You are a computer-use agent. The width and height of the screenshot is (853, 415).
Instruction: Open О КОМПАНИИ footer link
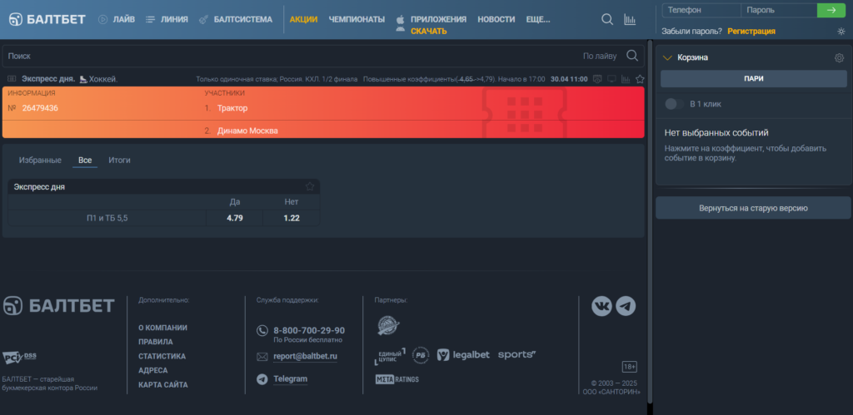tap(162, 328)
